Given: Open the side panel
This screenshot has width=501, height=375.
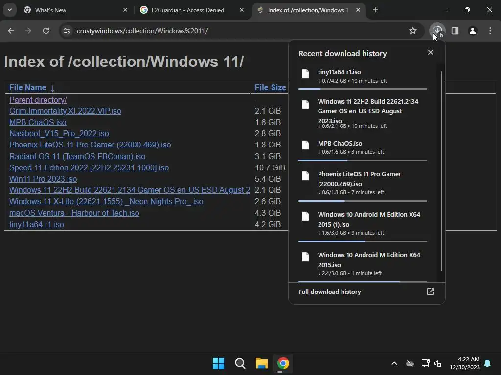Looking at the screenshot, I should pos(455,31).
